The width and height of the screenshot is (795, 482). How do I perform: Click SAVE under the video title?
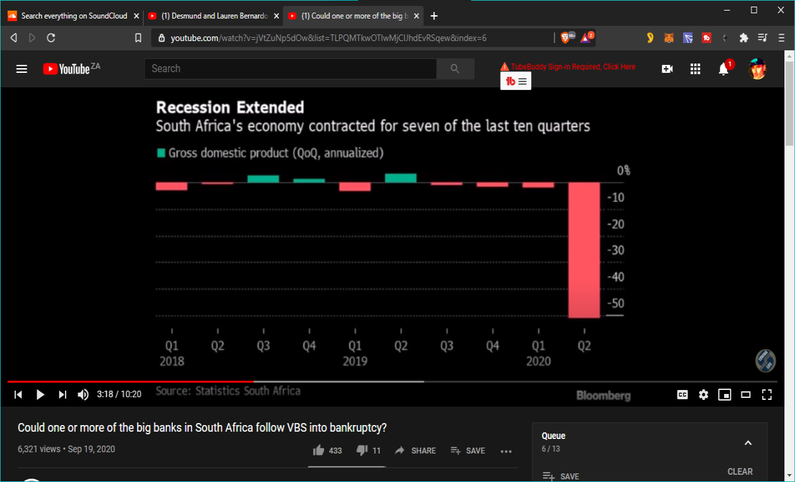(468, 451)
